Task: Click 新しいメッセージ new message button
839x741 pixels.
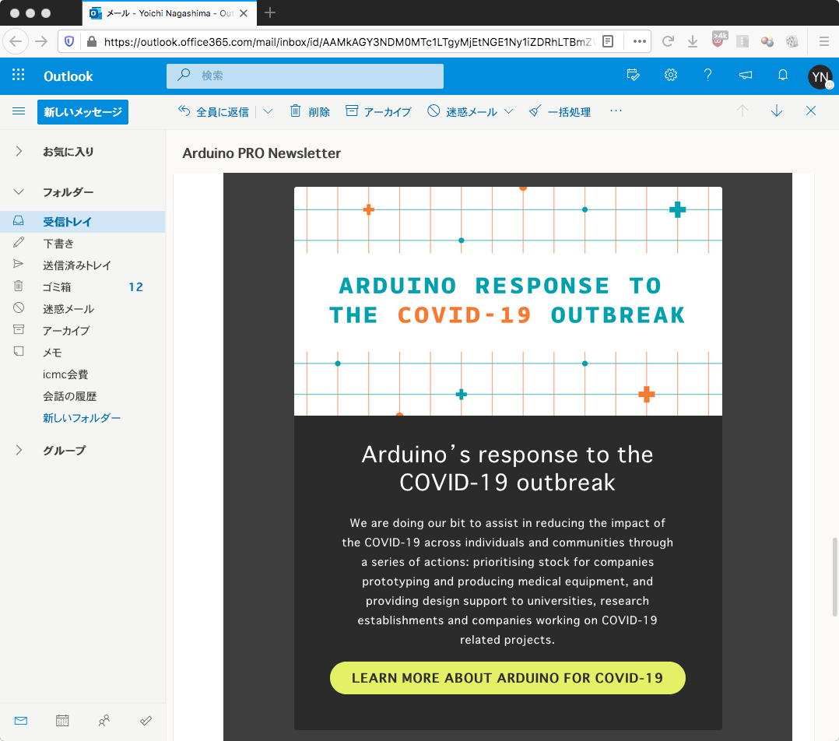Action: click(x=83, y=112)
